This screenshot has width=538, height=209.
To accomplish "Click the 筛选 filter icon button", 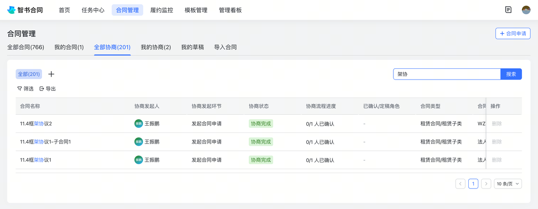I will coord(25,89).
